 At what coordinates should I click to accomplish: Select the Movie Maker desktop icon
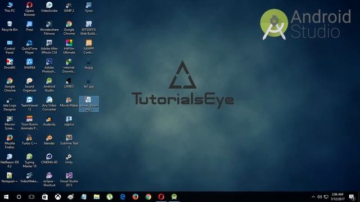coord(69,102)
